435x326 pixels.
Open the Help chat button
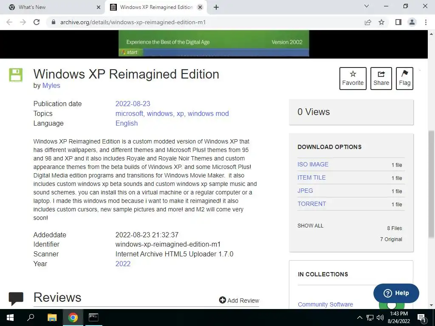396,293
